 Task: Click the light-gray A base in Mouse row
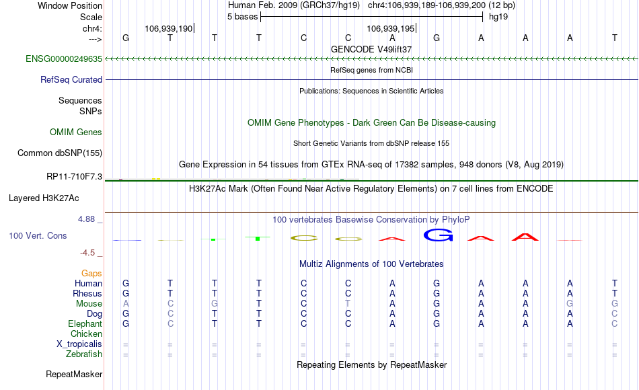click(x=126, y=304)
